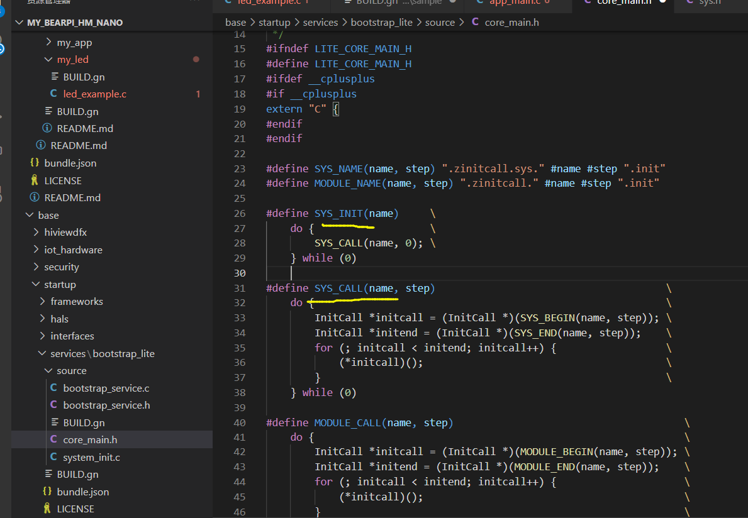
Task: Select core_main.h in the file tree
Action: coord(90,439)
